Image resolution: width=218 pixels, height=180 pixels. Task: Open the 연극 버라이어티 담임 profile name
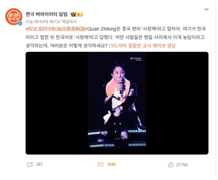(x=46, y=14)
